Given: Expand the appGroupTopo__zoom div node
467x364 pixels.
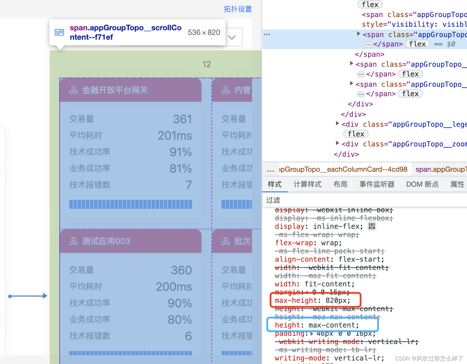Looking at the screenshot, I should tap(337, 143).
